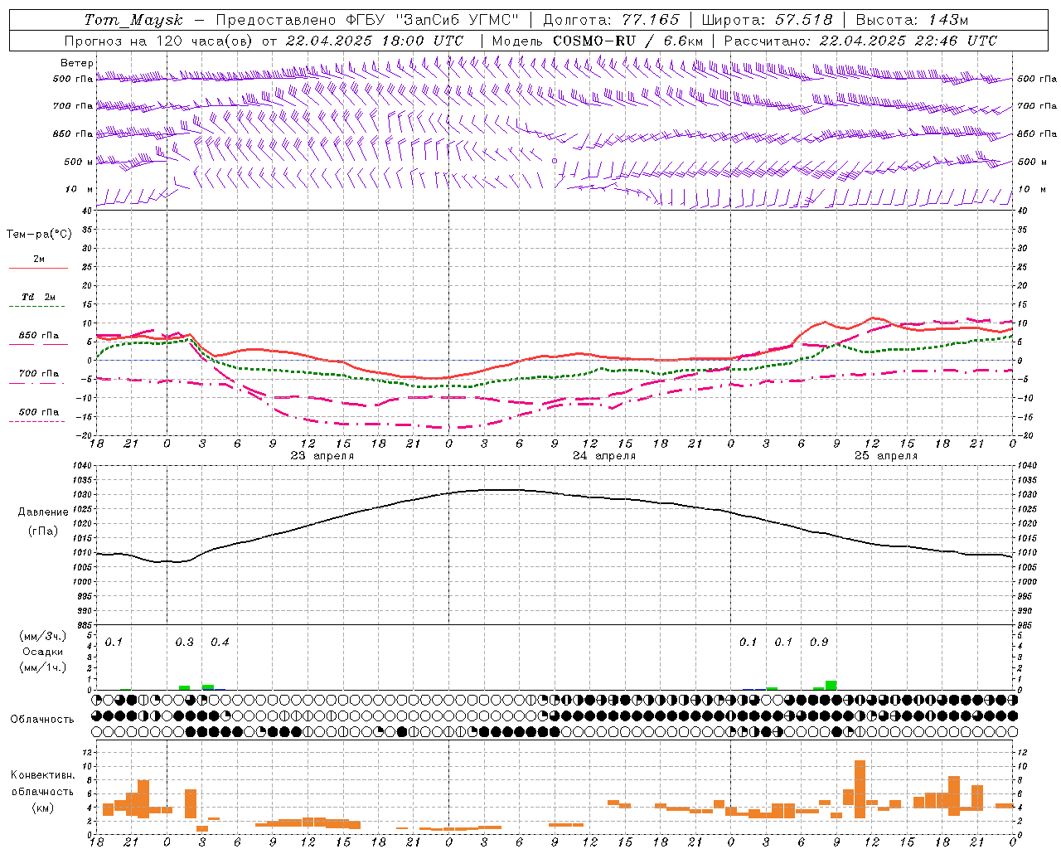Viewport: 1061px width, 849px height.
Task: Click the 23 апреля date label
Action: click(322, 456)
